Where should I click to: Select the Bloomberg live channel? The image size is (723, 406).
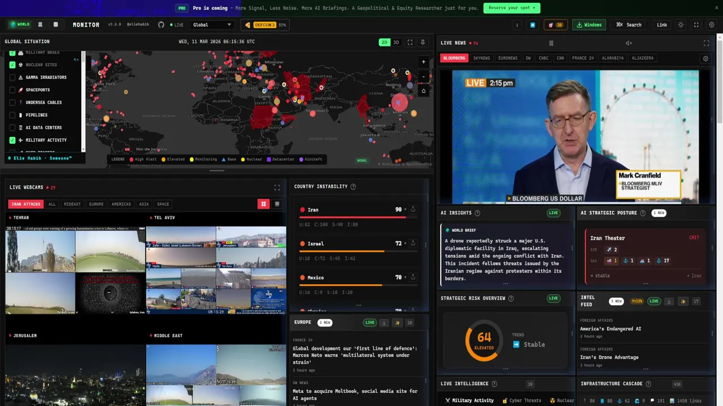click(x=454, y=58)
